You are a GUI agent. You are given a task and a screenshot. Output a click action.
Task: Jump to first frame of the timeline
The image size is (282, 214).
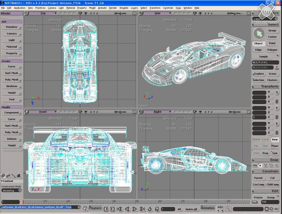point(120,209)
